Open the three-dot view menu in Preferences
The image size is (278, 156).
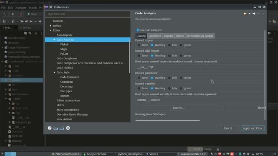[x=263, y=13]
